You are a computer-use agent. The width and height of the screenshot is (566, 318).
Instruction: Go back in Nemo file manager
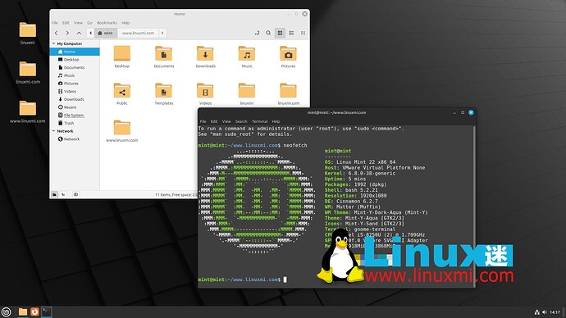coord(57,33)
